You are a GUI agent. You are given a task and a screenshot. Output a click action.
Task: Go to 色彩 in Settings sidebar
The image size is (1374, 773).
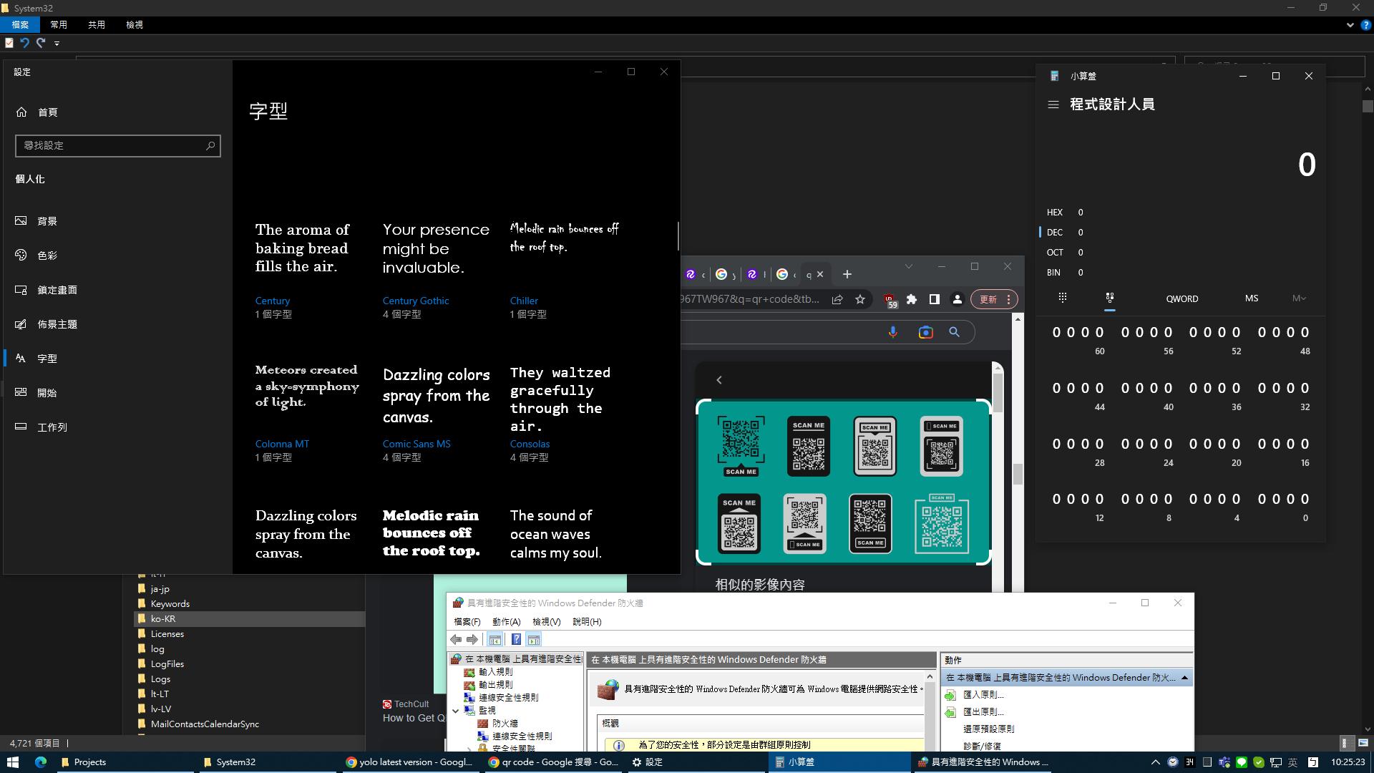click(x=47, y=256)
